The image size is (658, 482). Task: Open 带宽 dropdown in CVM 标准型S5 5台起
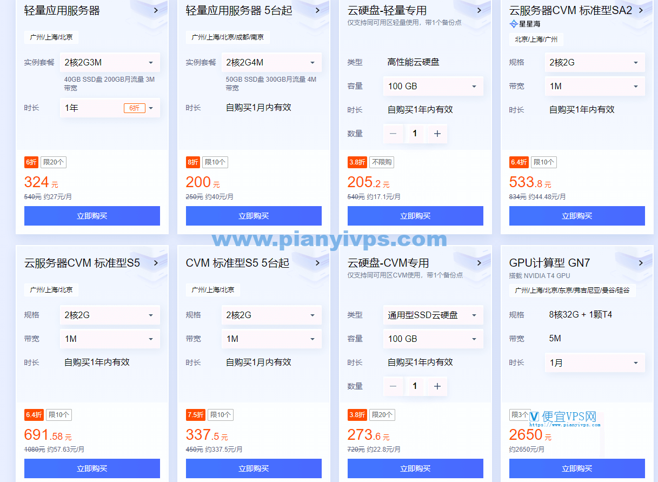point(271,339)
